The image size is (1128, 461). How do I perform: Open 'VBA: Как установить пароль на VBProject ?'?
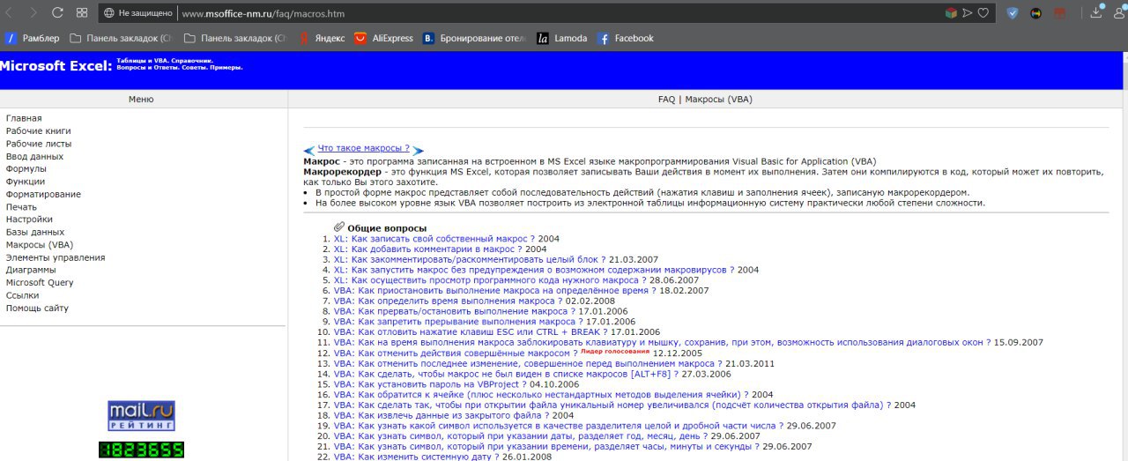coord(430,385)
